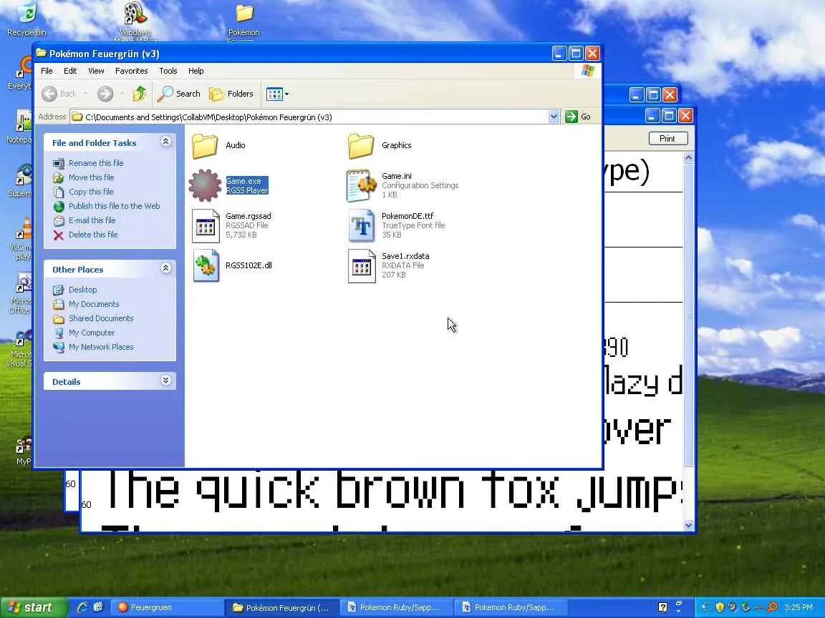Click Print button in font viewer window
Image resolution: width=825 pixels, height=618 pixels.
(667, 139)
